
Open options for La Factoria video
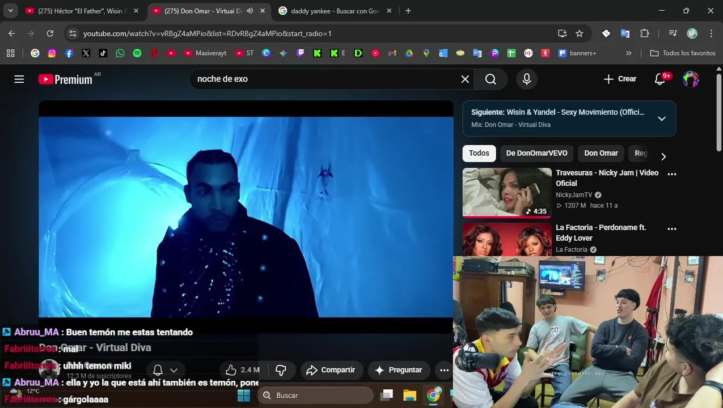[x=672, y=229]
